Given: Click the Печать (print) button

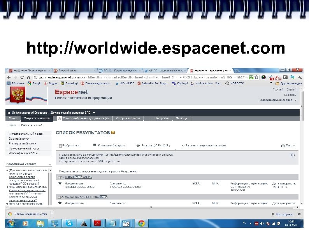Looking at the screenshot, I should point(290,146).
